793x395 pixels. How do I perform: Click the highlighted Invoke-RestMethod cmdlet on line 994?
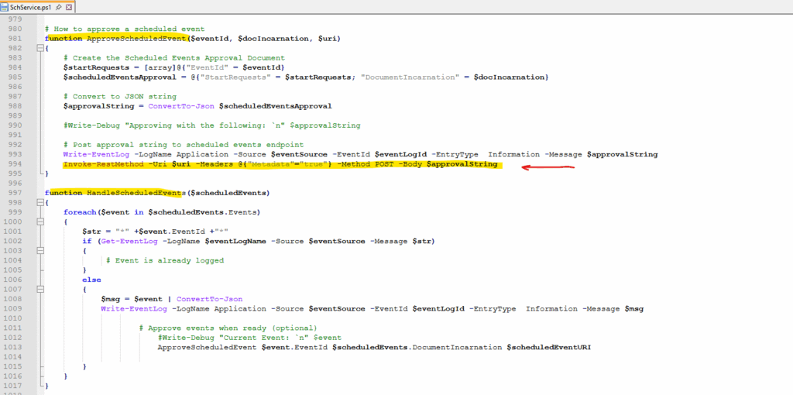point(103,164)
